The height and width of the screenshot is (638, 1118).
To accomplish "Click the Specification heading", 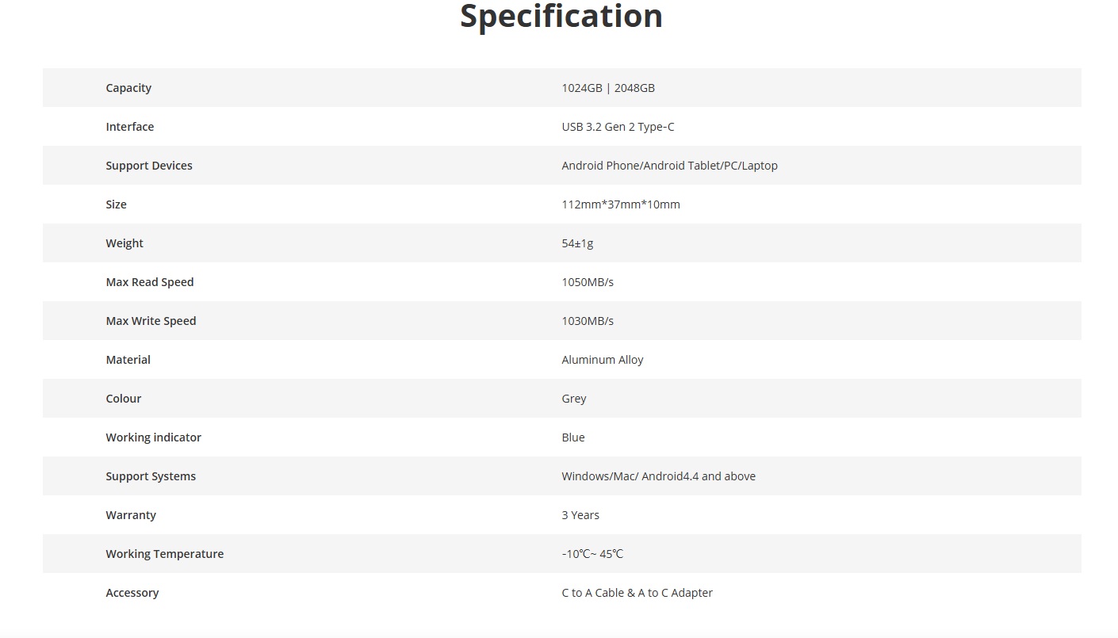I will (x=561, y=17).
